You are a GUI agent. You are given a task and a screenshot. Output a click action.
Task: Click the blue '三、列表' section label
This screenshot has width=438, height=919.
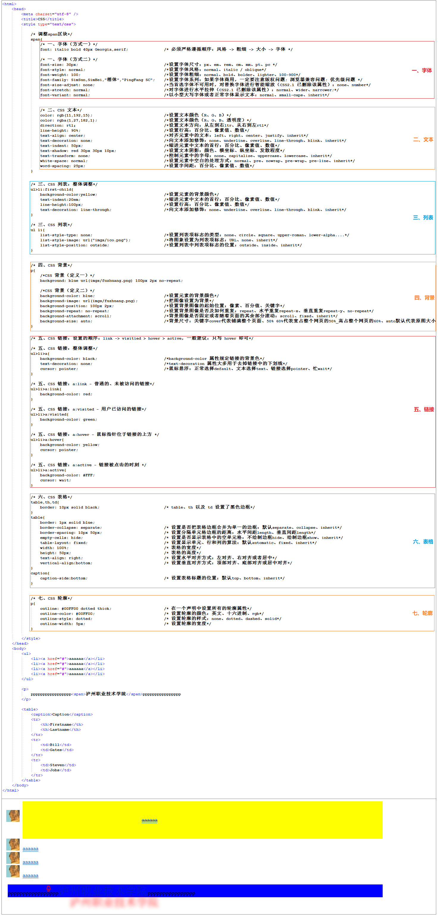tap(423, 218)
